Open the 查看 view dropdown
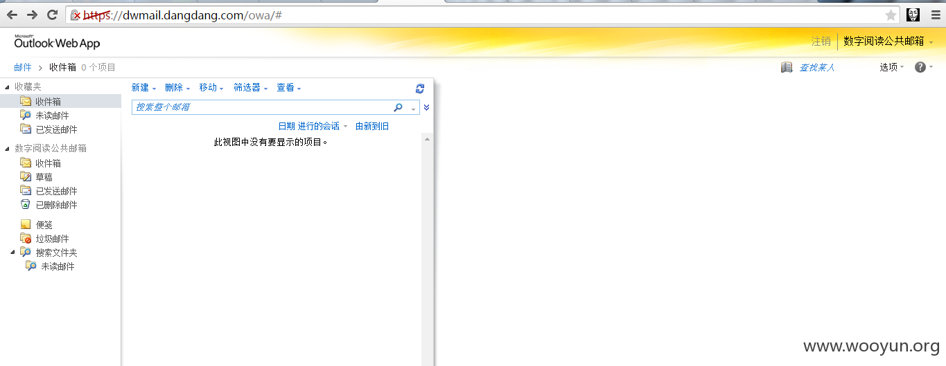Viewport: 946px width, 366px height. click(289, 88)
